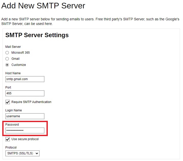Image resolution: width=183 pixels, height=161 pixels.
Task: Click the Login Name label
Action: coord(13,110)
